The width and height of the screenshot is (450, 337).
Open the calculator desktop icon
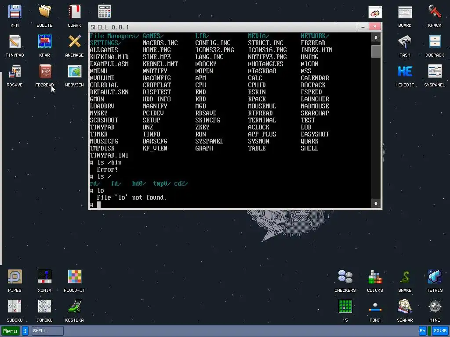(x=105, y=12)
